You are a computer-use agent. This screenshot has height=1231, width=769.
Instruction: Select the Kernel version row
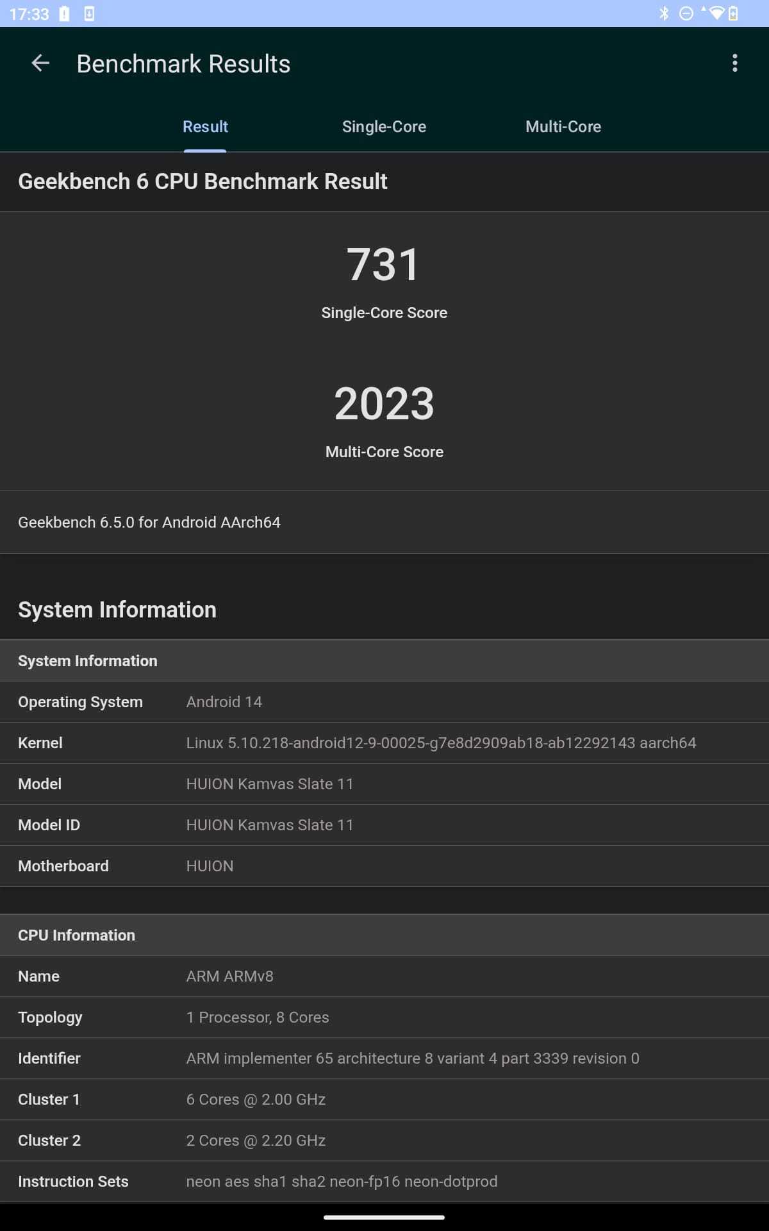pyautogui.click(x=384, y=742)
